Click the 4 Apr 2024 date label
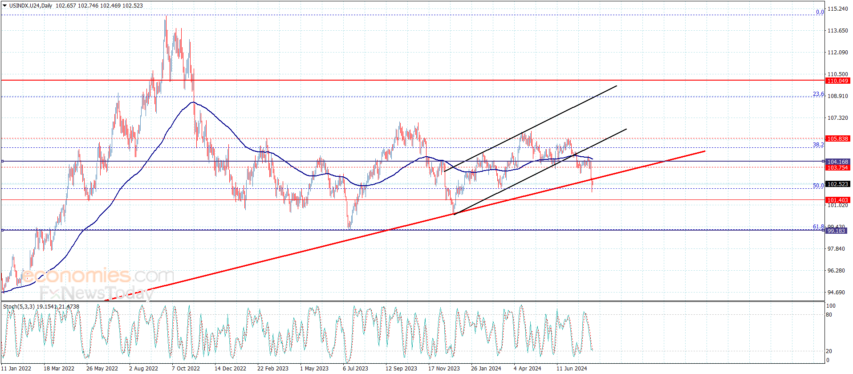 [527, 368]
